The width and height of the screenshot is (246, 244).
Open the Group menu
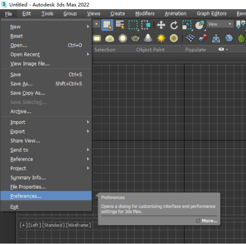[x=70, y=14]
